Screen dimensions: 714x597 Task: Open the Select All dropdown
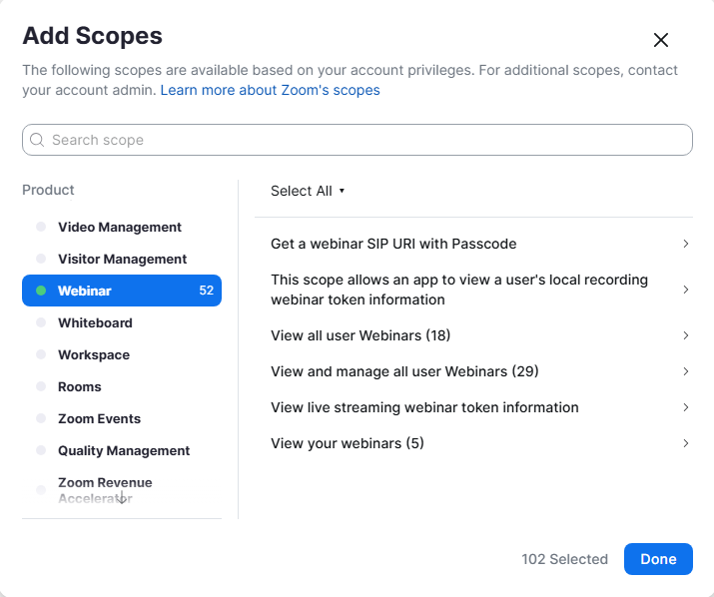tap(308, 191)
